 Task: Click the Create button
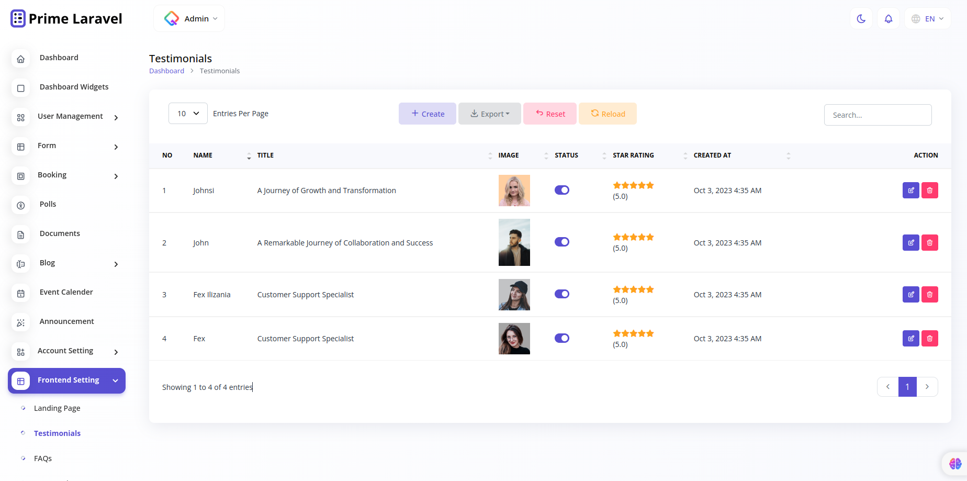tap(427, 113)
